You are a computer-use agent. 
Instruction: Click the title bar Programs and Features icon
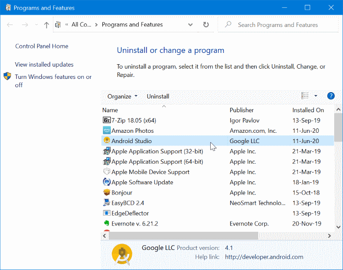tap(8, 8)
